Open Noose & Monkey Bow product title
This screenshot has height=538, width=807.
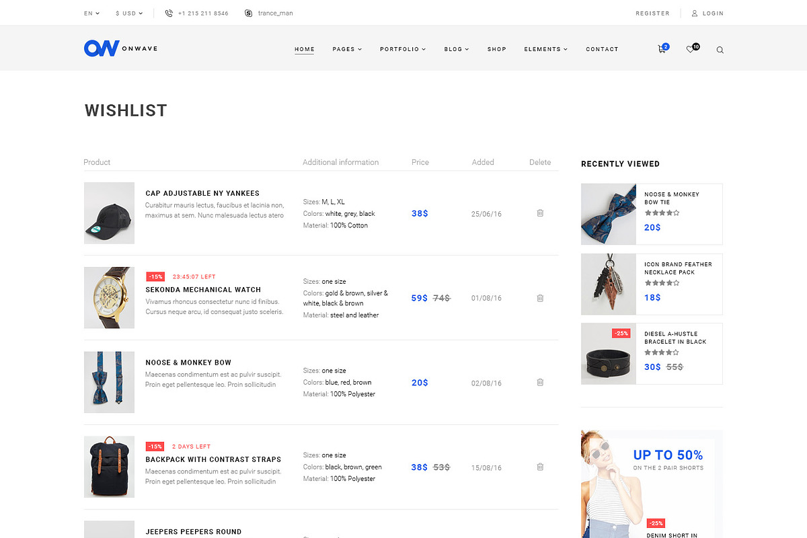click(x=188, y=362)
